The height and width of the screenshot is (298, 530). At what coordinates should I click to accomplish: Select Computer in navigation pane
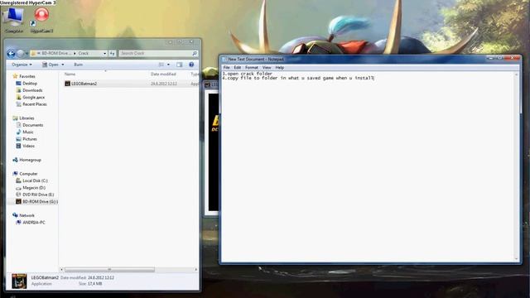point(28,174)
